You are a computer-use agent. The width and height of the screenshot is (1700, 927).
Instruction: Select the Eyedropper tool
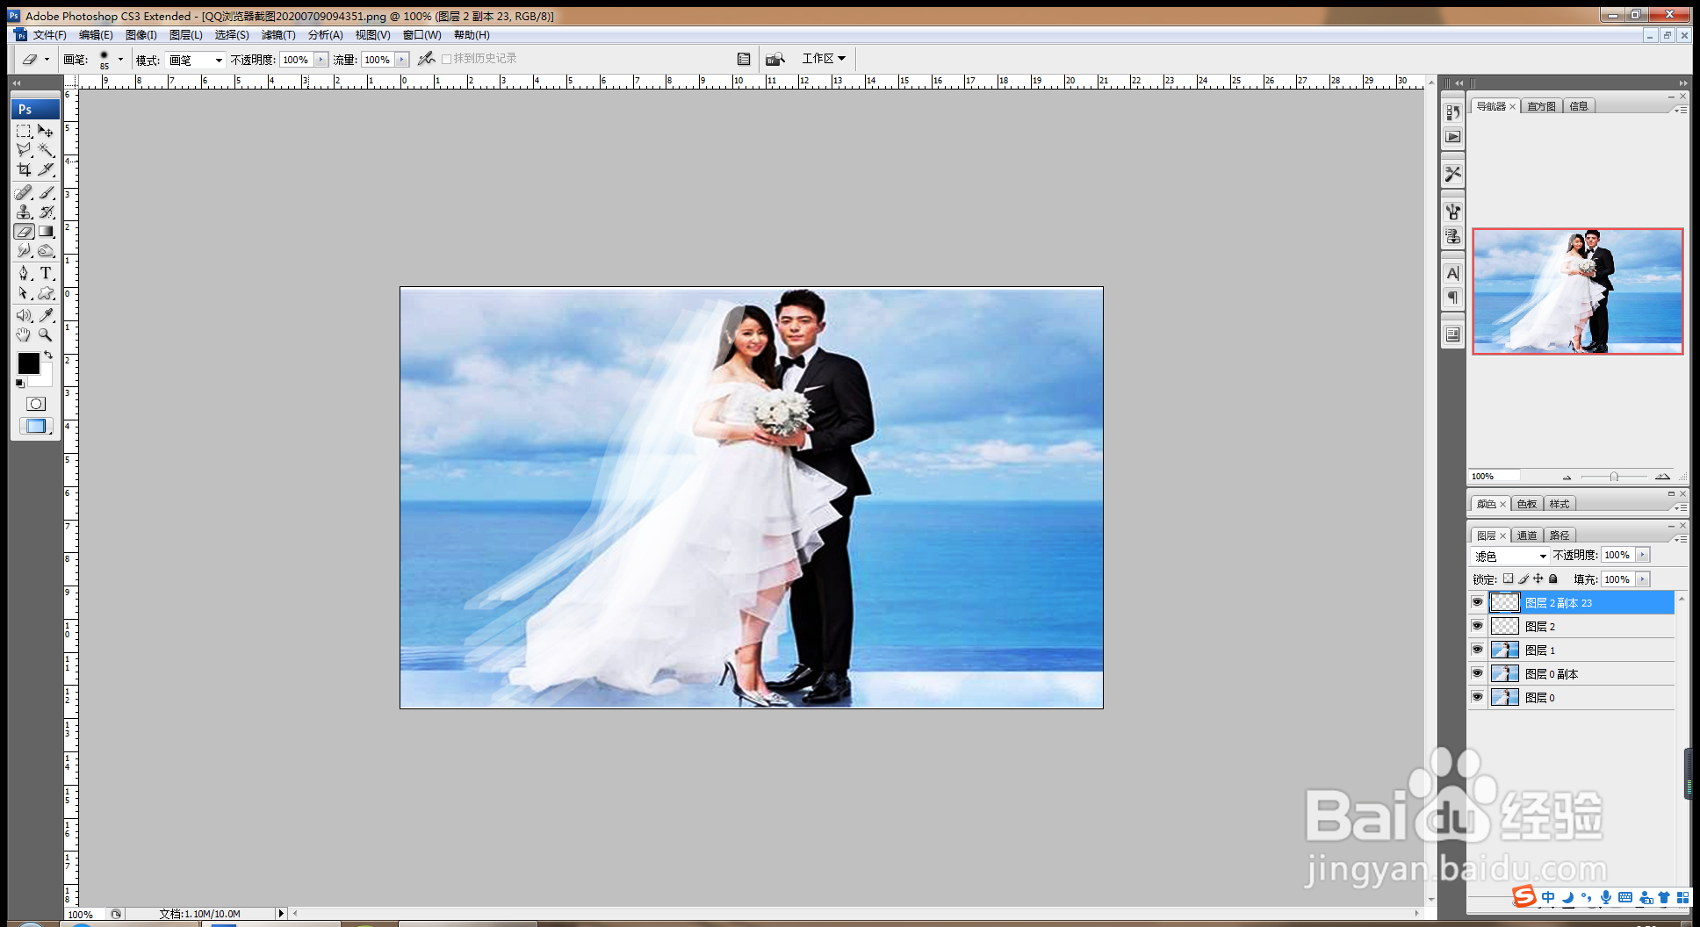[x=47, y=315]
